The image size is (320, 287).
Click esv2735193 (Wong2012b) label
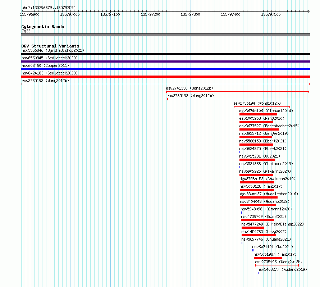(x=190, y=96)
